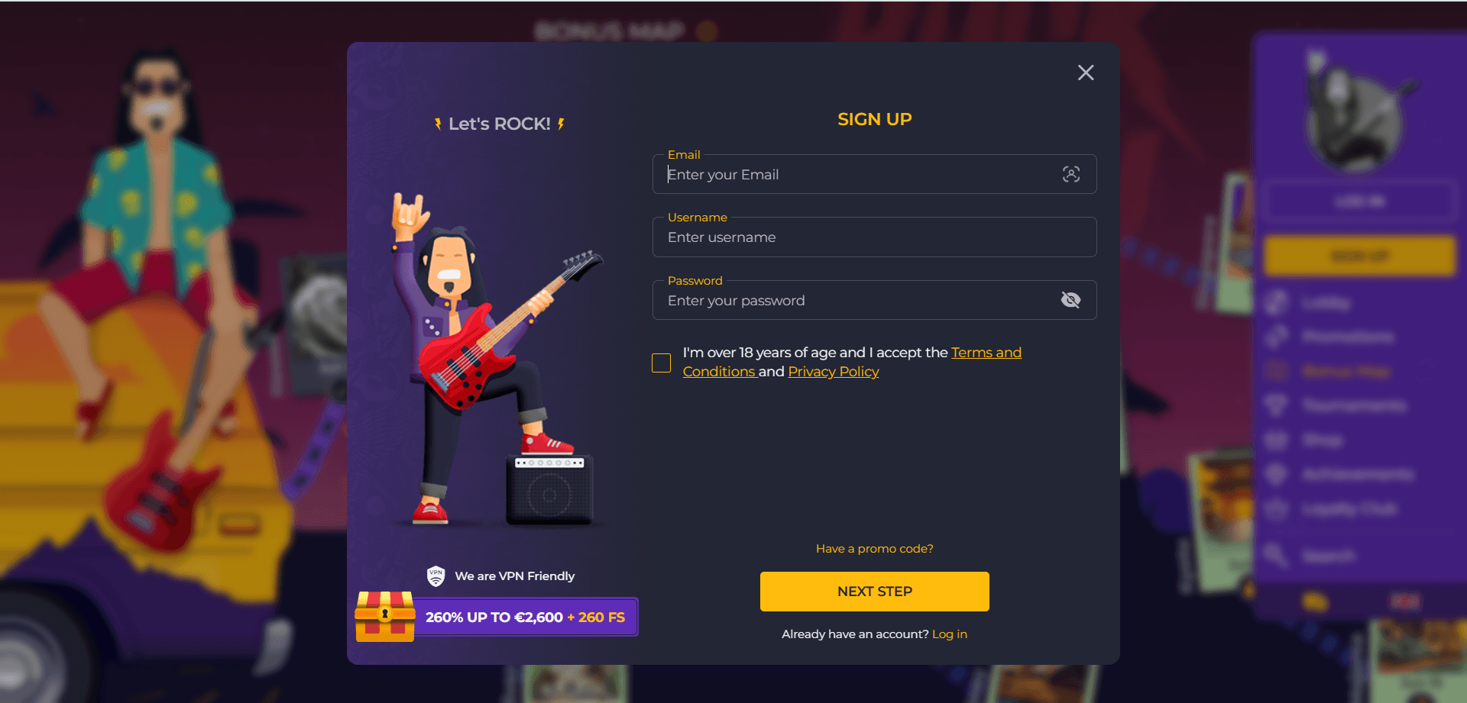This screenshot has width=1467, height=703.
Task: Click the NEXT STEP button
Action: tap(874, 592)
